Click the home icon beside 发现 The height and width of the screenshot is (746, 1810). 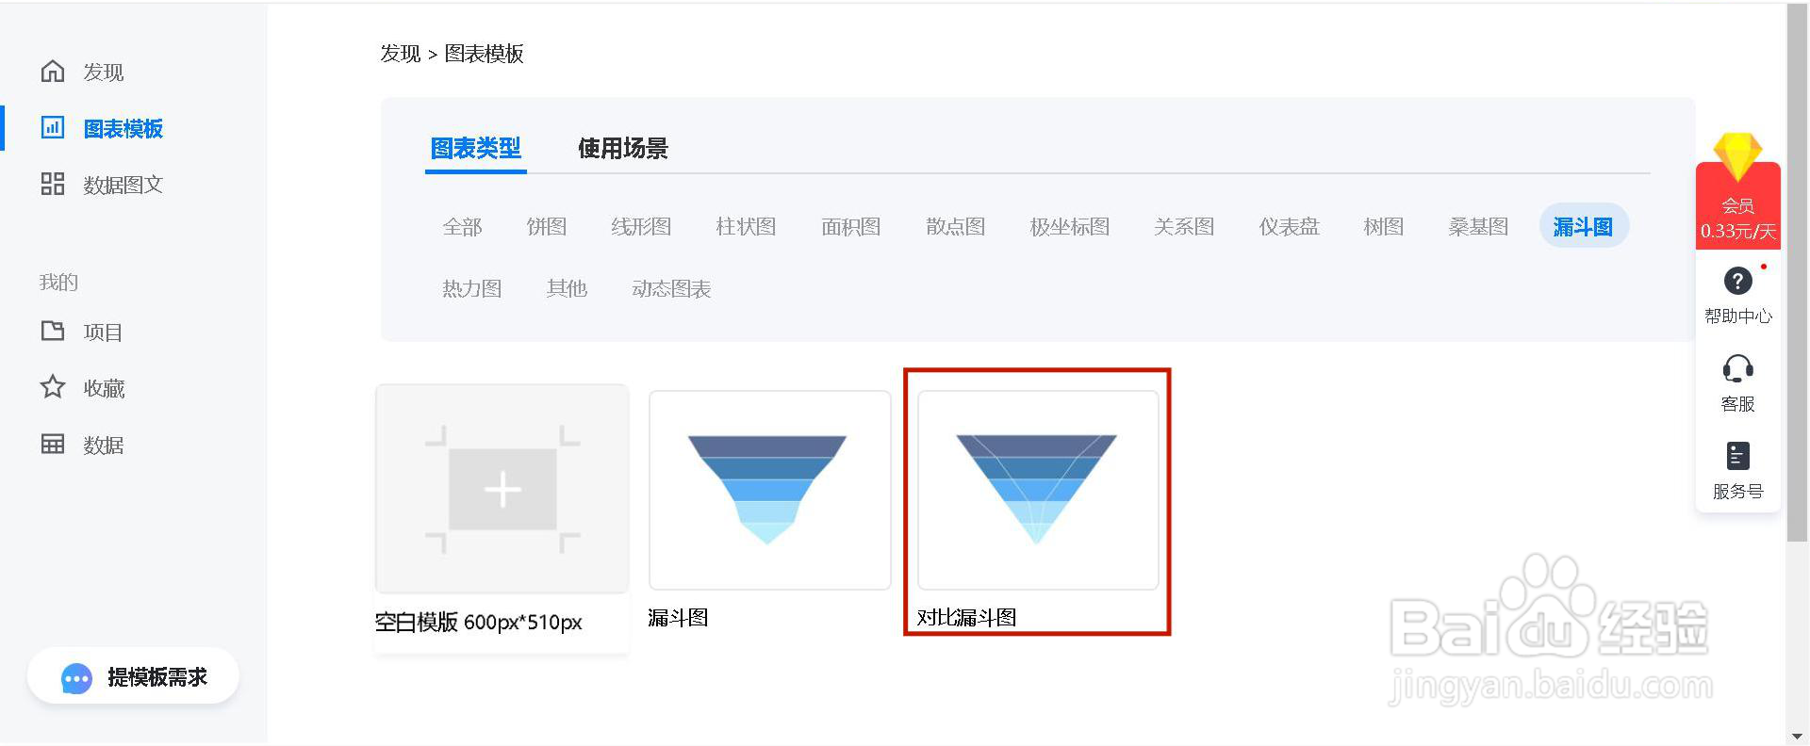tap(53, 72)
